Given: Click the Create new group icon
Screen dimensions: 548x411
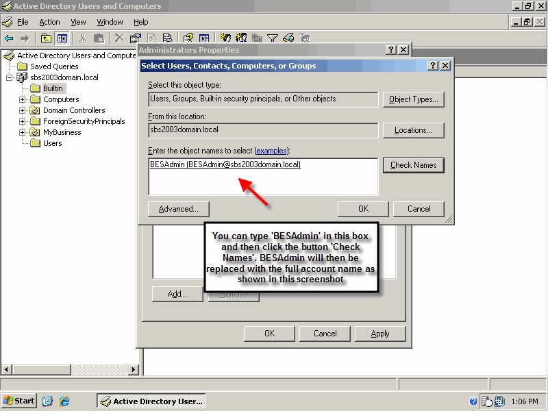Looking at the screenshot, I should pos(241,38).
